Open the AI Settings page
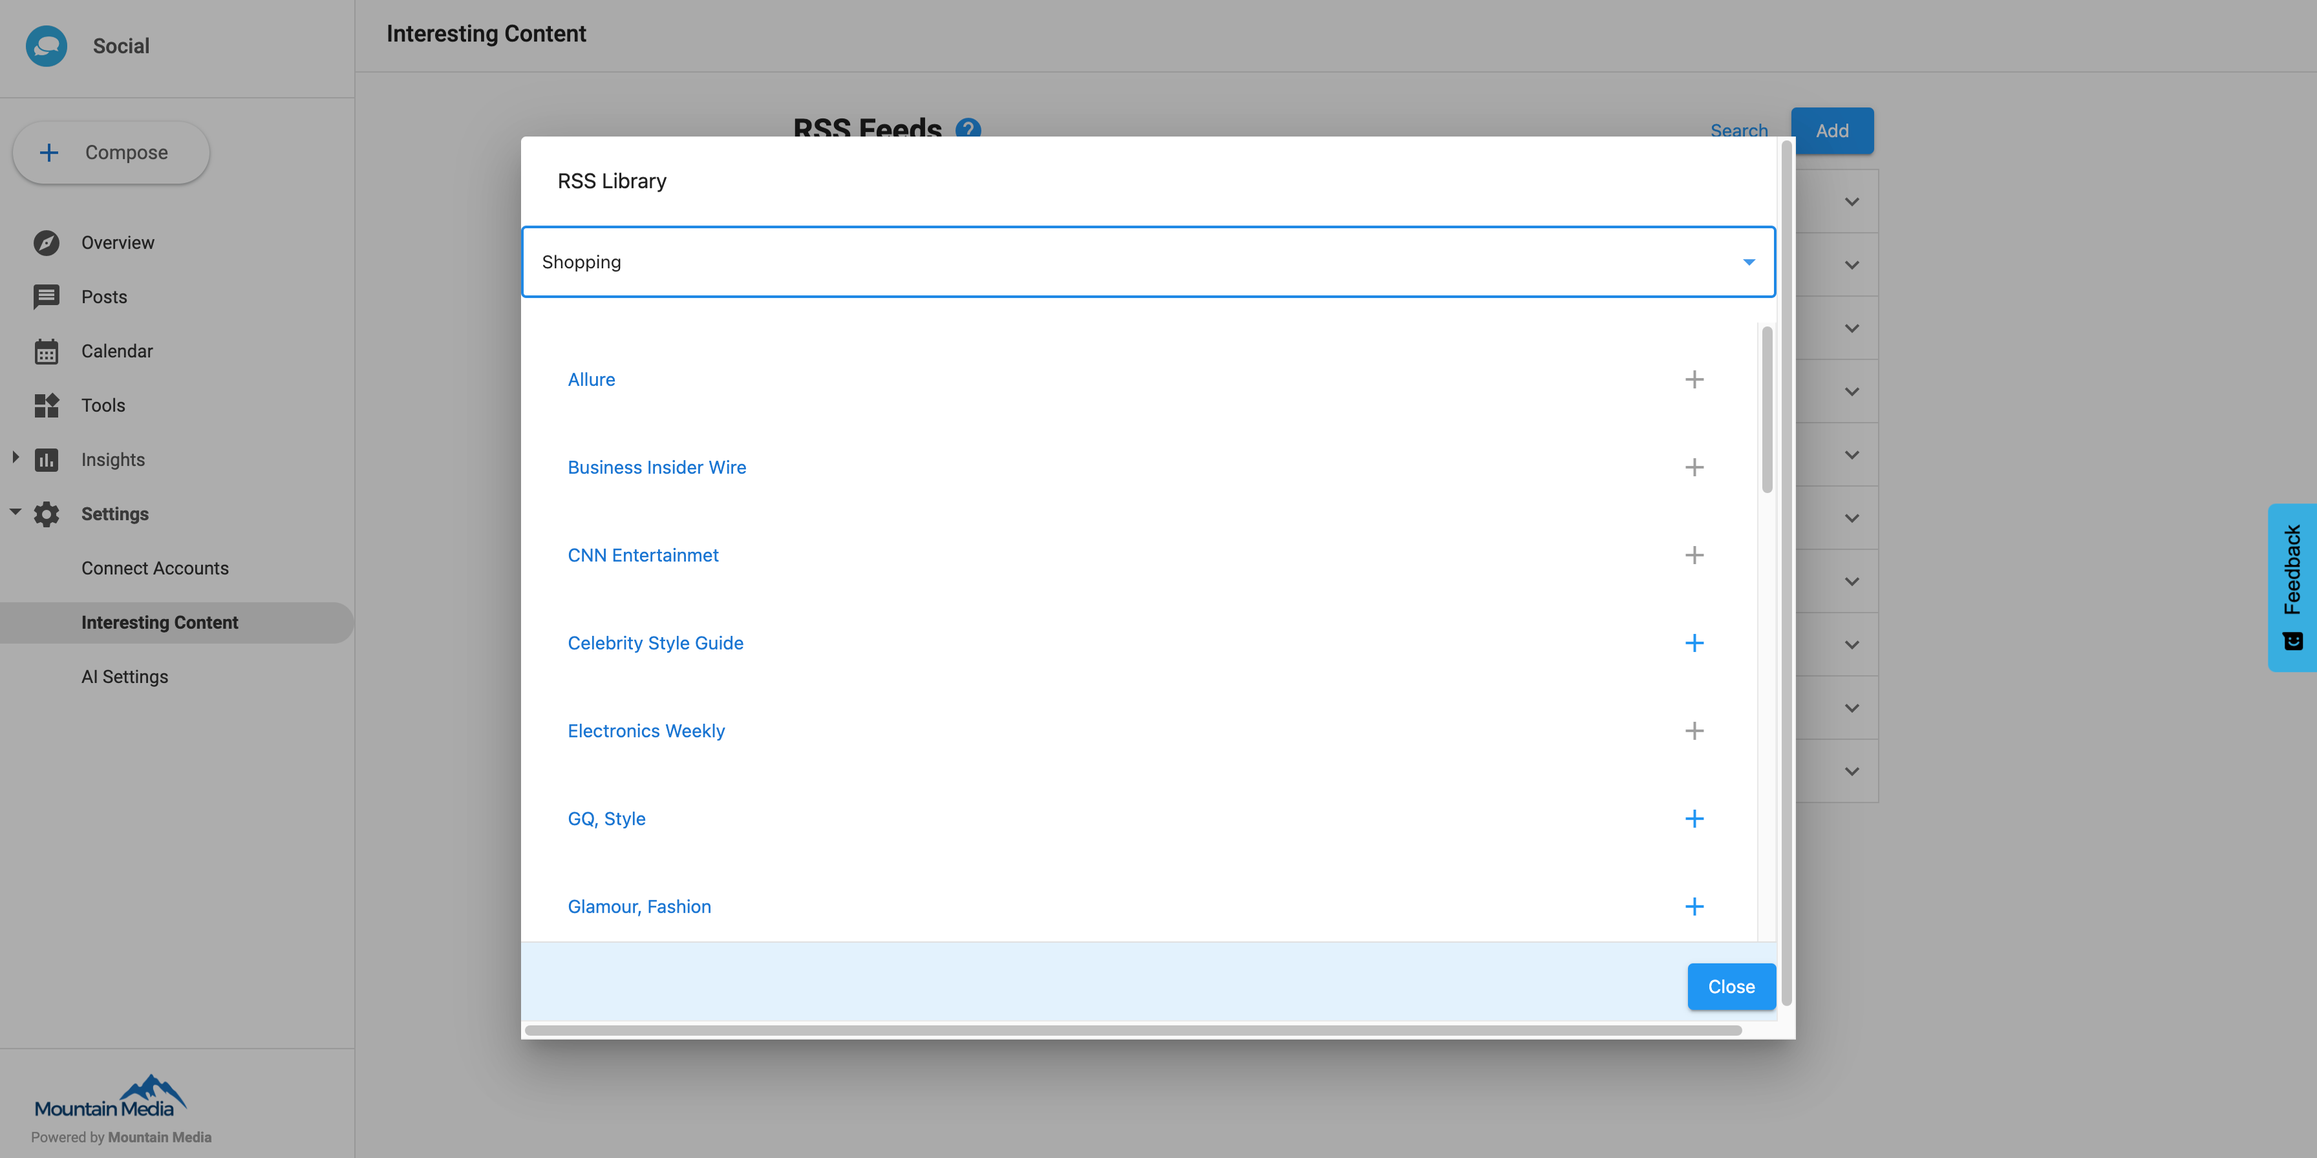The image size is (2317, 1158). 124,676
